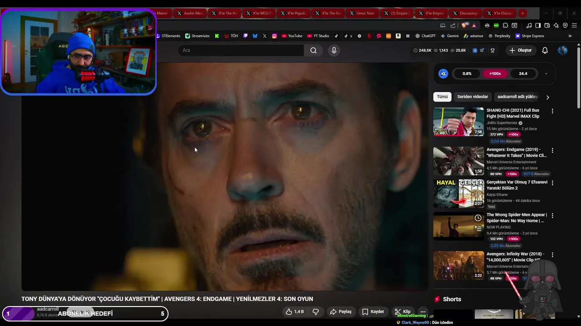Switch to the Umur Tezer browser tab

[x=363, y=13]
